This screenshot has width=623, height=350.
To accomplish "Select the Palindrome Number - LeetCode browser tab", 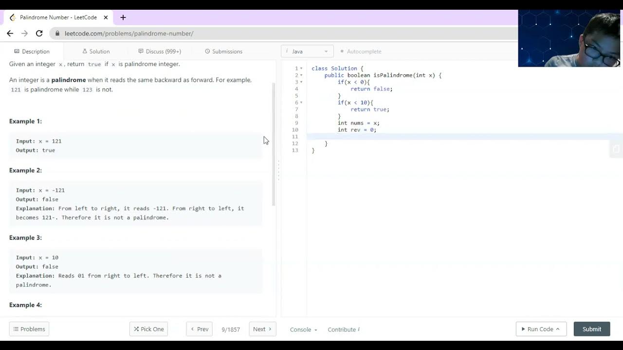I will pyautogui.click(x=59, y=17).
